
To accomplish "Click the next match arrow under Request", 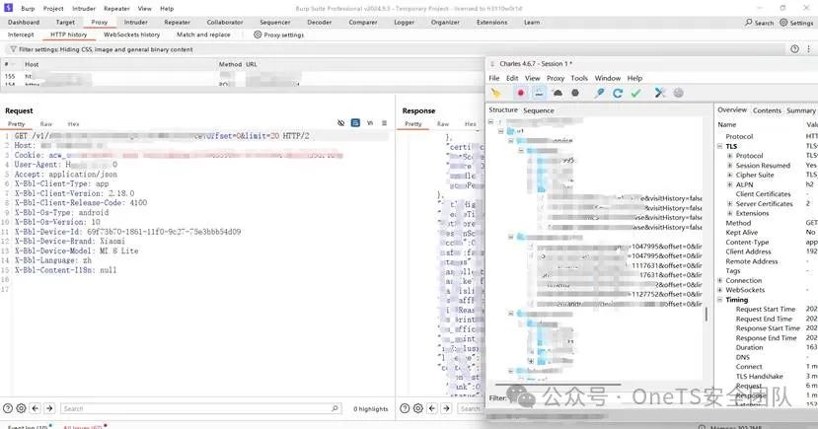I will click(49, 408).
